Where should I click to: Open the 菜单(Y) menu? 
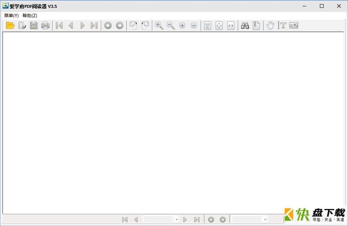pos(11,15)
